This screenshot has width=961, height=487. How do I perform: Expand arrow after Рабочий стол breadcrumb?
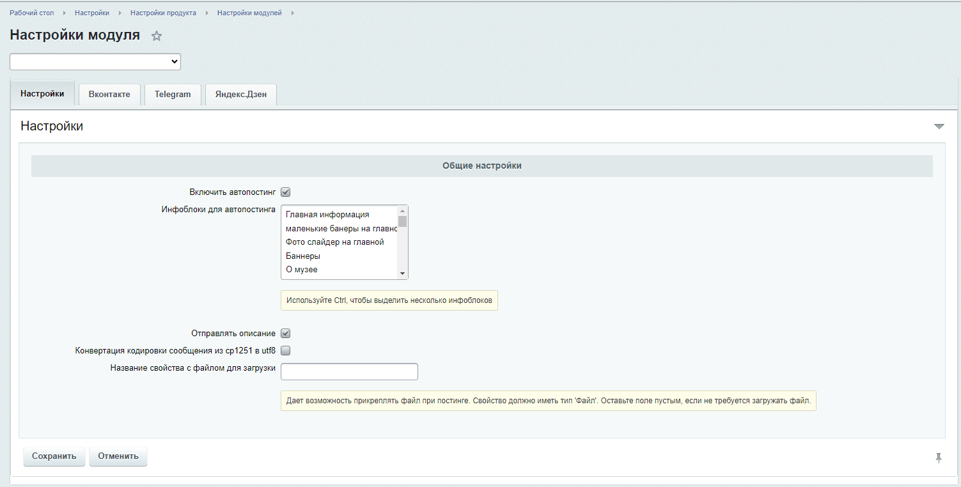pos(65,13)
